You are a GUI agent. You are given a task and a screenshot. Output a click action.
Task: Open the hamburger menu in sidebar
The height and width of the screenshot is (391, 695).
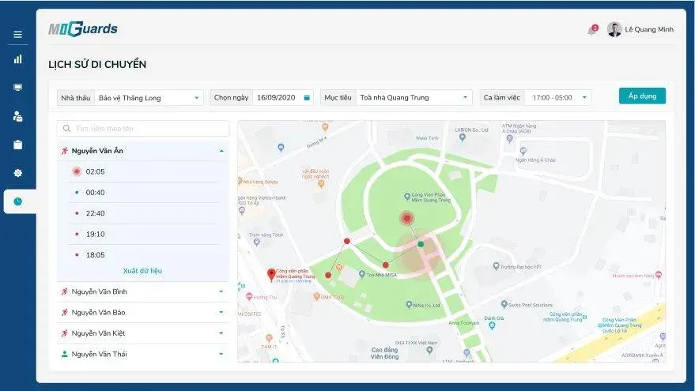(17, 34)
